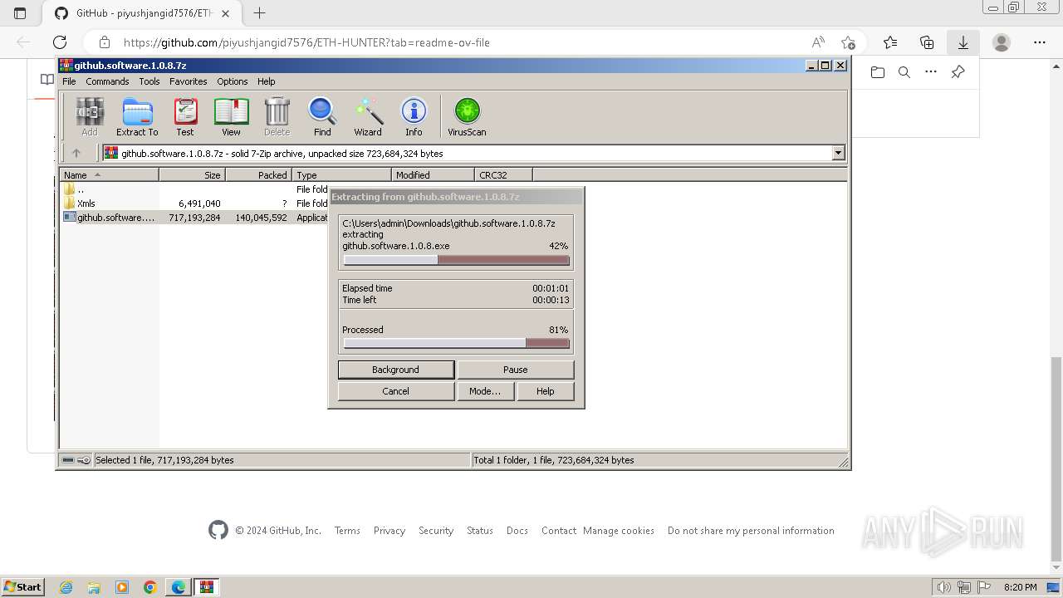The width and height of the screenshot is (1063, 598).
Task: Open the Tools menu
Action: (149, 81)
